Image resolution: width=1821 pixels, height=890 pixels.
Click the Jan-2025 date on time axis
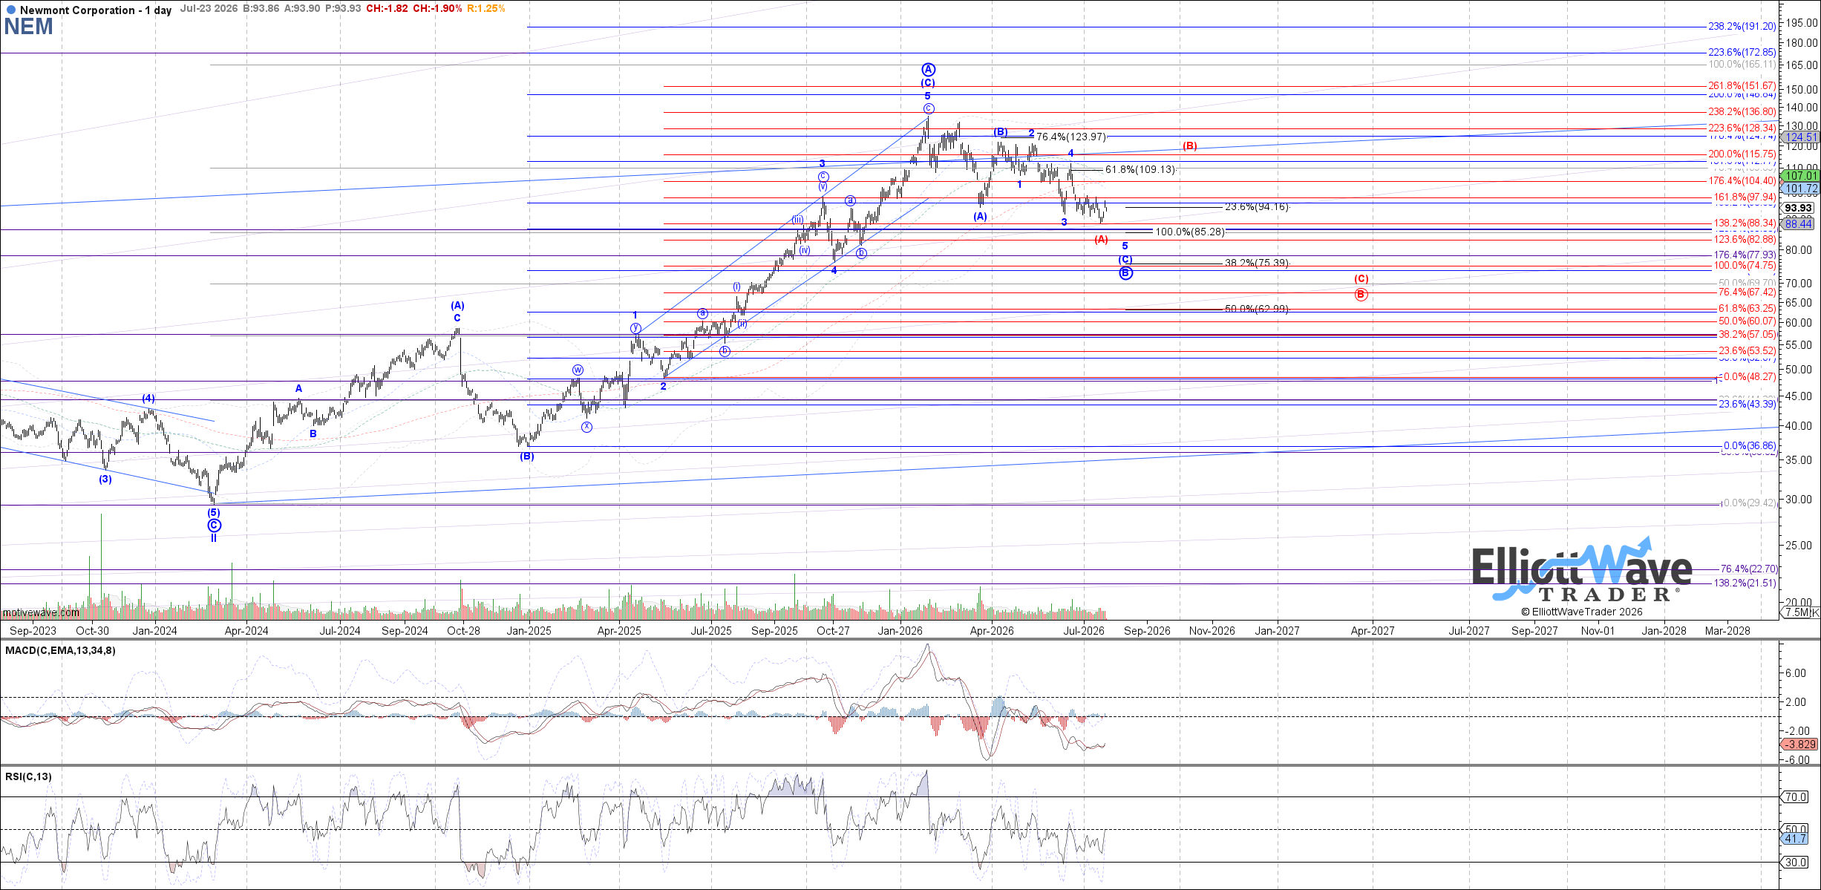[x=529, y=631]
